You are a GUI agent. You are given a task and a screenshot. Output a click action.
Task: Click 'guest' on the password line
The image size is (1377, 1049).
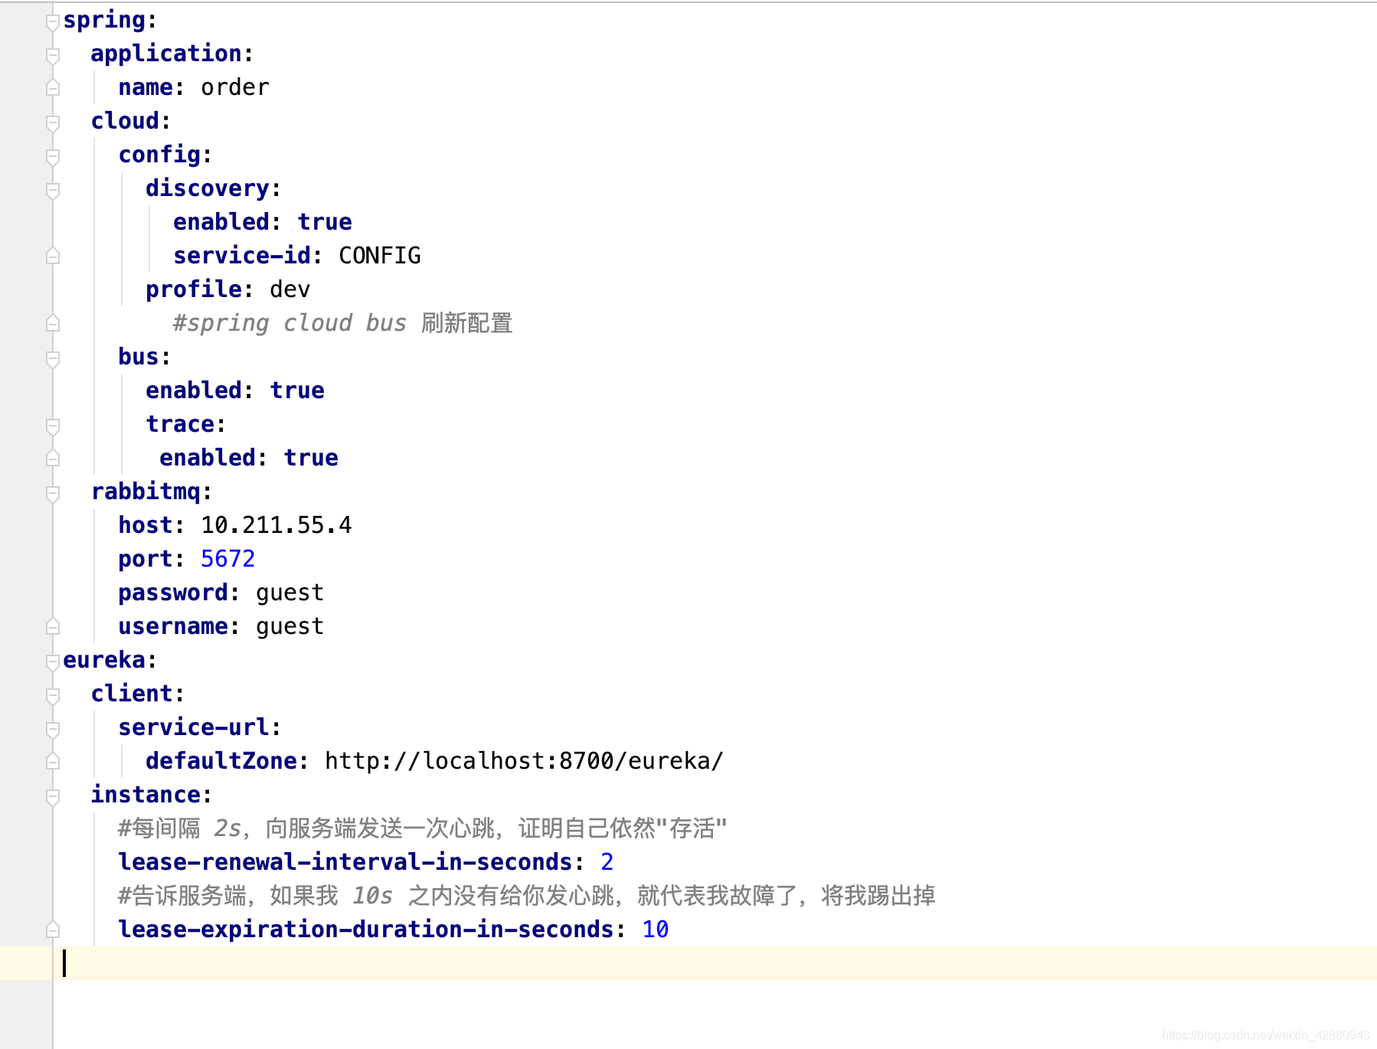point(290,593)
